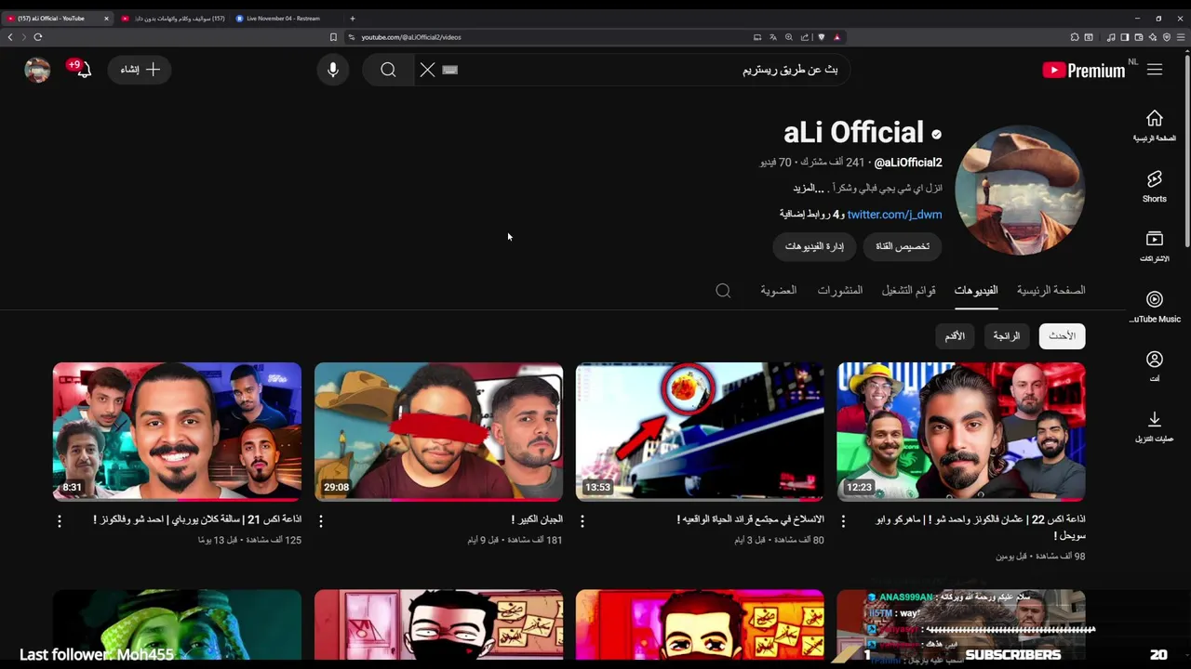Filter videos by الأحدث chip

click(1062, 335)
